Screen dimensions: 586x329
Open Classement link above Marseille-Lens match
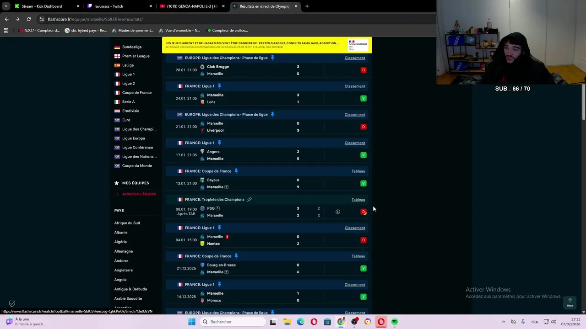[x=355, y=86]
